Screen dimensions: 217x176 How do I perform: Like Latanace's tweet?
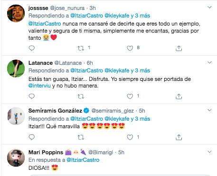[x=130, y=96]
